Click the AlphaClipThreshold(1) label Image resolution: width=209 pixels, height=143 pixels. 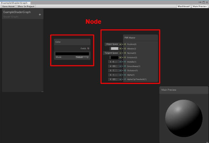[137, 79]
